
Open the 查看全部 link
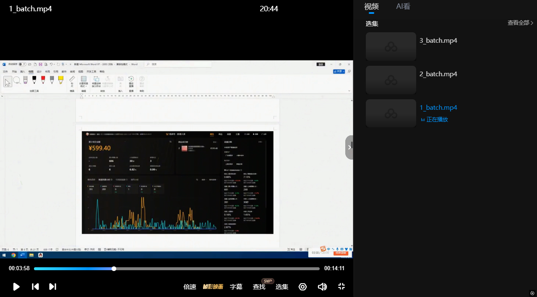pos(520,23)
